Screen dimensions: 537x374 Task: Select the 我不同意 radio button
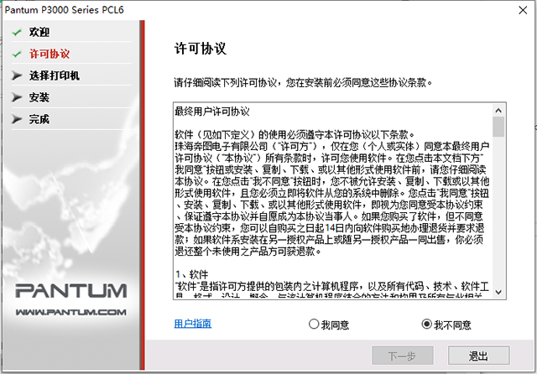[426, 324]
